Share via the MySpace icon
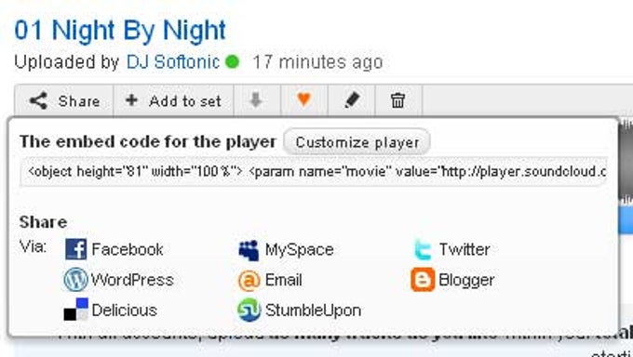The height and width of the screenshot is (357, 633). point(249,250)
